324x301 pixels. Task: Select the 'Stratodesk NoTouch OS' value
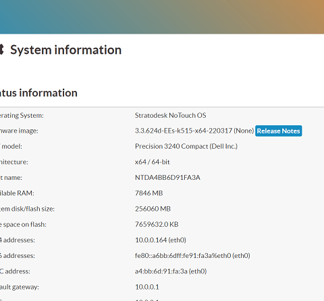pos(171,115)
